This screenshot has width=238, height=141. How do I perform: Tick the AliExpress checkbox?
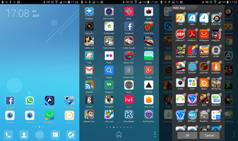coord(209,30)
